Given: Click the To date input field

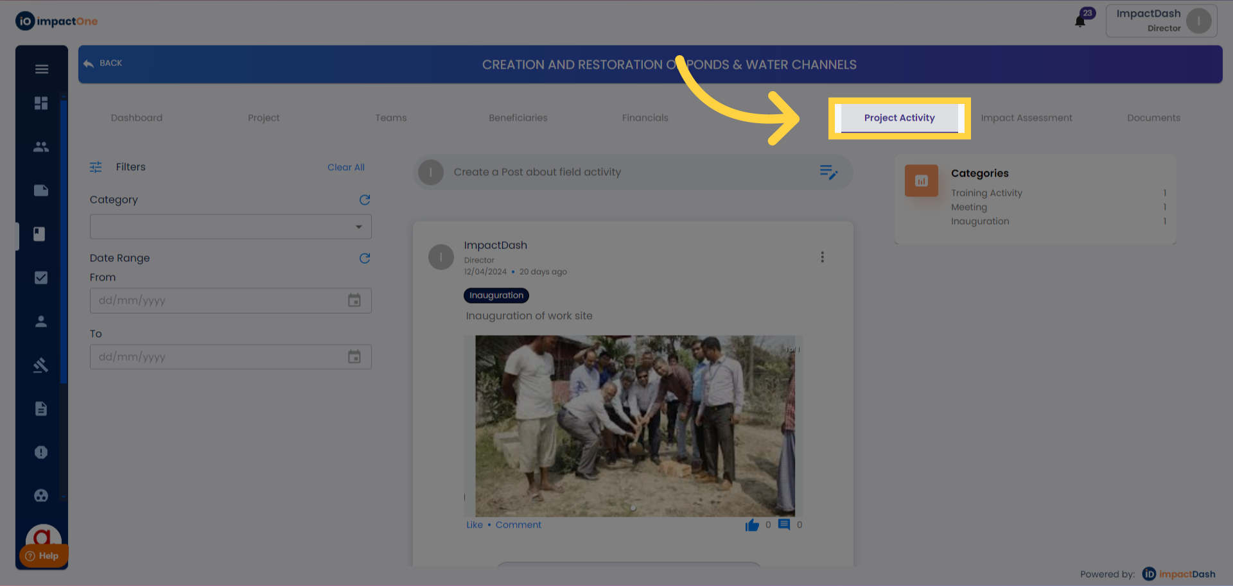Looking at the screenshot, I should point(231,357).
